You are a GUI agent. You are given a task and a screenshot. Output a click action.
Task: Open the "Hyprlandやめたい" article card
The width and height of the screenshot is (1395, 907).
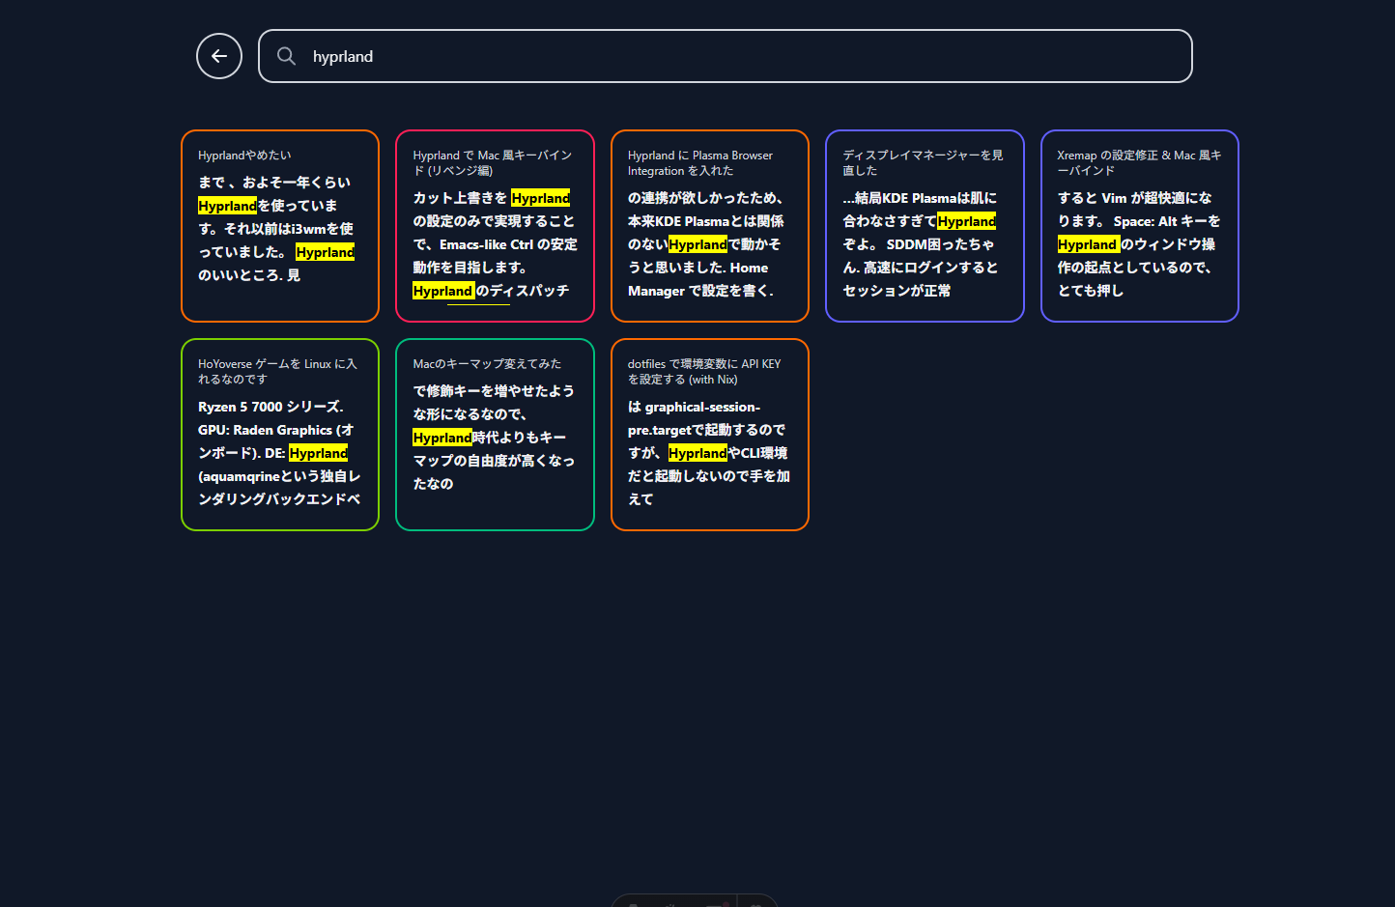tap(279, 225)
